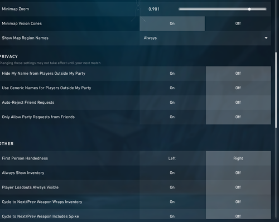Image resolution: width=279 pixels, height=222 pixels.
Task: Click the Show Map Region Names label
Action: (25, 38)
